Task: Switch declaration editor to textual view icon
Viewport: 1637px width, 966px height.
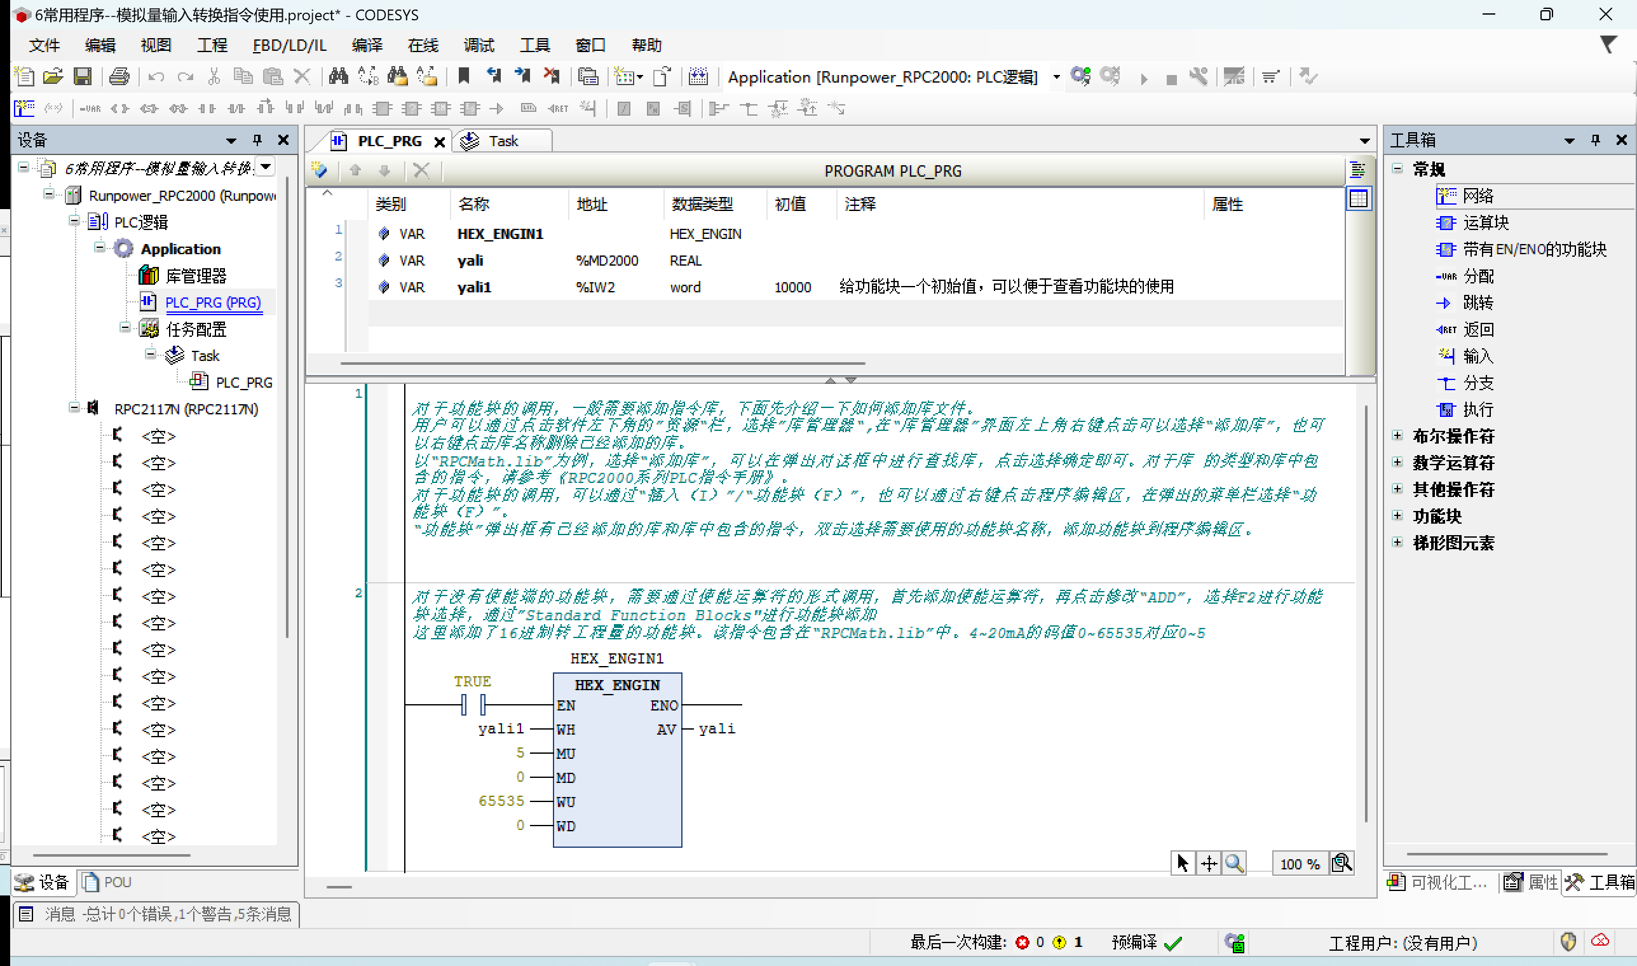Action: pyautogui.click(x=1358, y=170)
